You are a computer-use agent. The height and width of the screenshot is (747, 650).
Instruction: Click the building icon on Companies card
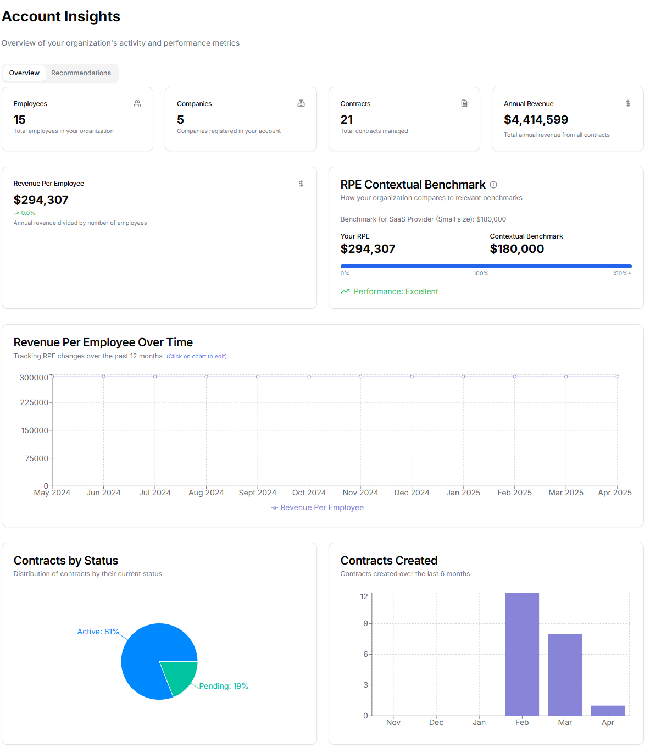click(x=301, y=103)
